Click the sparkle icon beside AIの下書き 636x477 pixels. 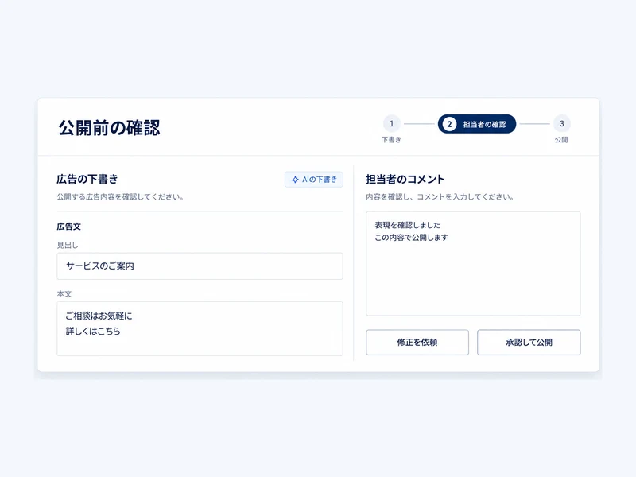tap(295, 180)
